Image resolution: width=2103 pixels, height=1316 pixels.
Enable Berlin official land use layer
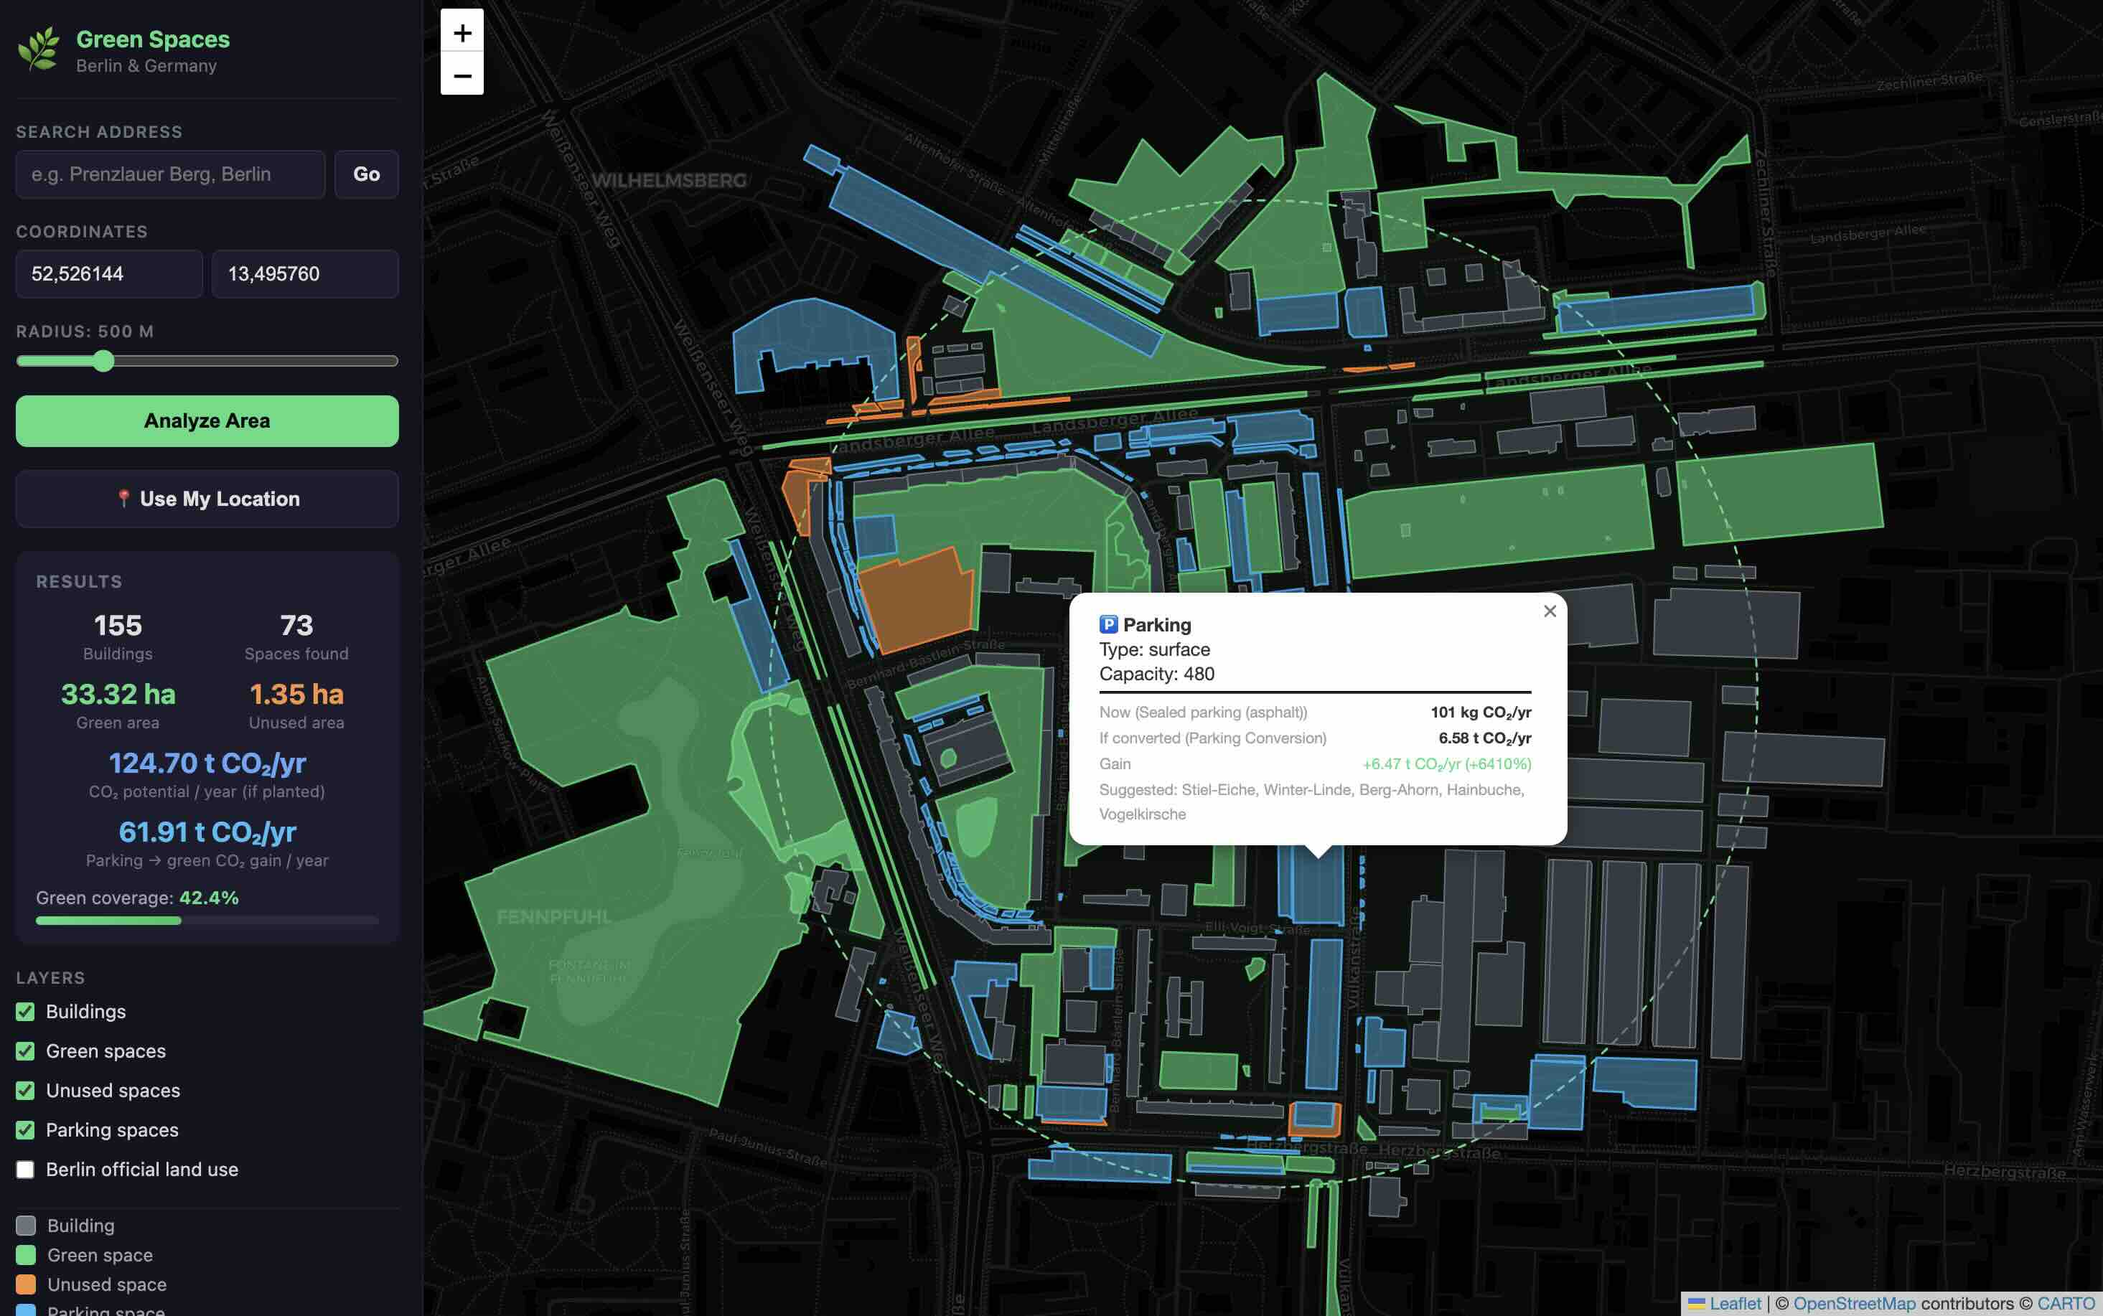coord(24,1170)
